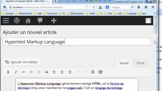Open the lbd bookmarks folder
This screenshot has width=162, height=91.
coord(142,13)
